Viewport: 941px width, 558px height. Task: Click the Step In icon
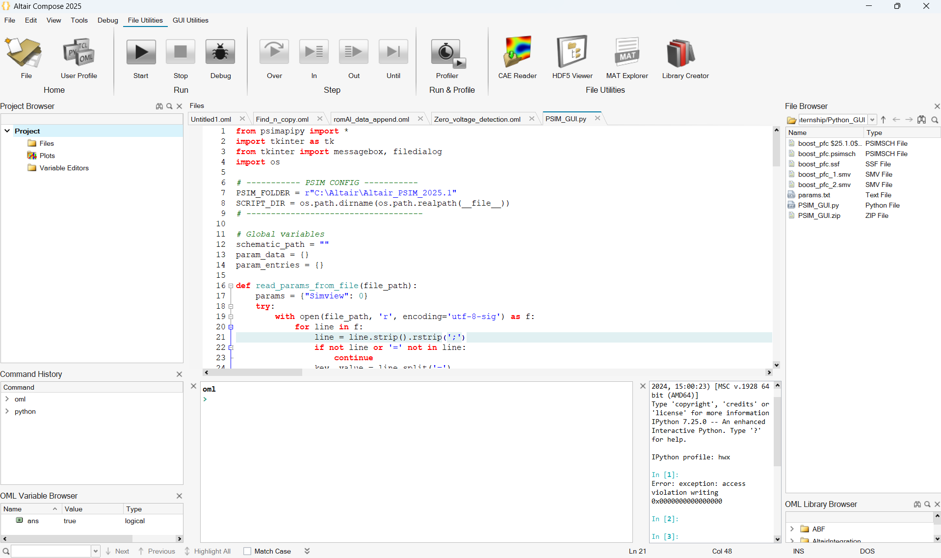point(314,52)
